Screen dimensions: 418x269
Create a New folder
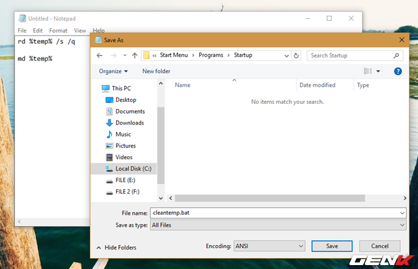156,71
